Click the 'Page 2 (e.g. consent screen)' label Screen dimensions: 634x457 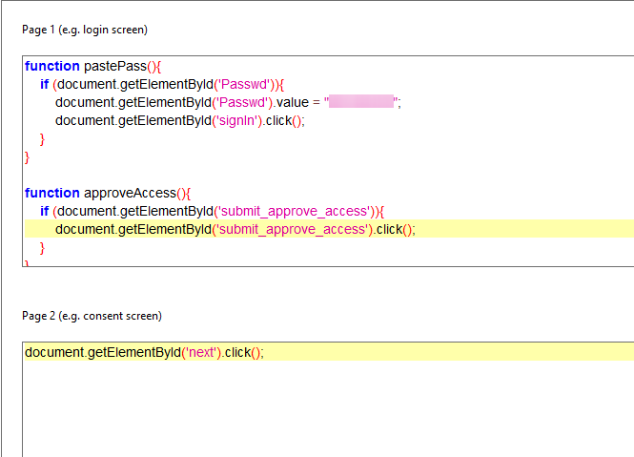[x=92, y=316]
